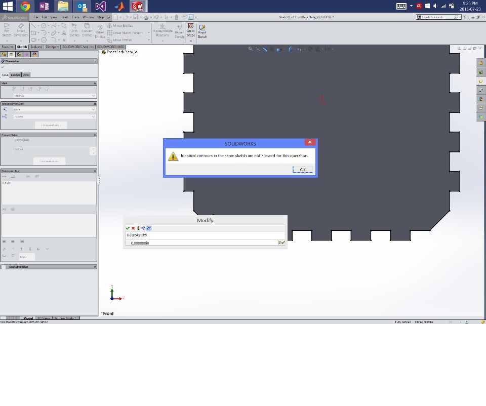Open the Insert menu
Image resolution: width=486 pixels, height=406 pixels.
coord(64,17)
